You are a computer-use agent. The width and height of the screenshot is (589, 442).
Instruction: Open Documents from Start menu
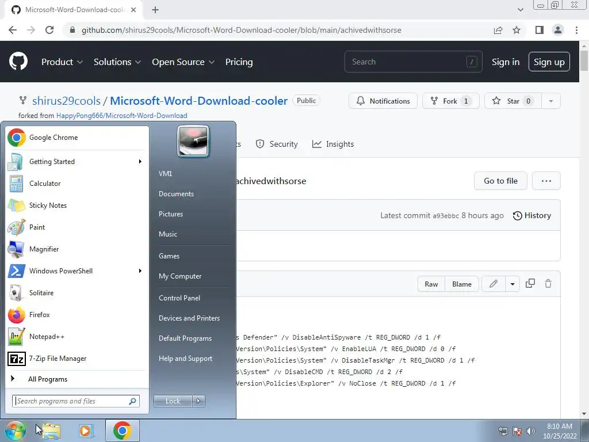click(x=176, y=193)
